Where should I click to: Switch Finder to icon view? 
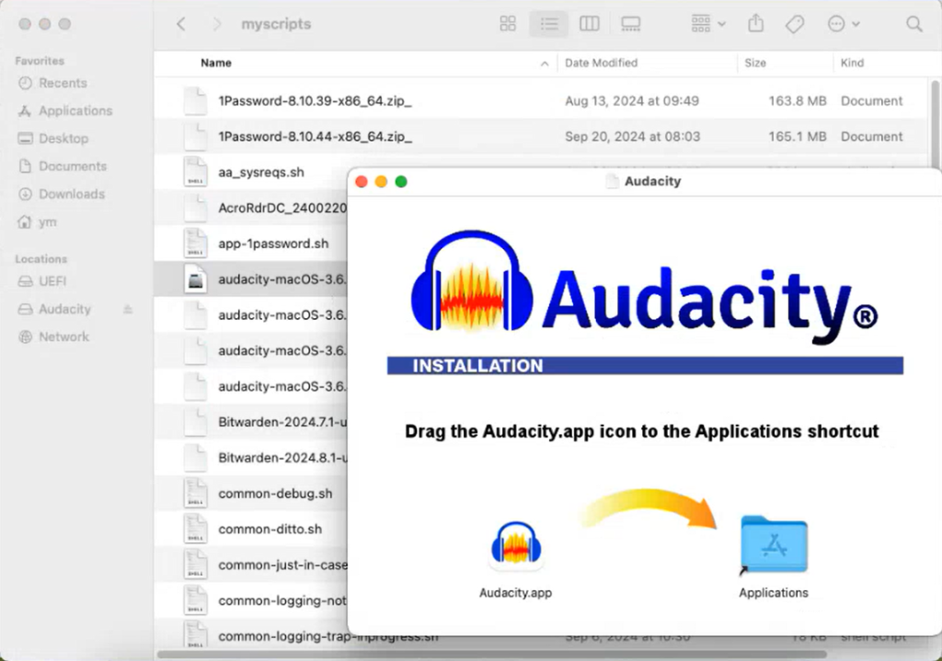click(x=508, y=24)
